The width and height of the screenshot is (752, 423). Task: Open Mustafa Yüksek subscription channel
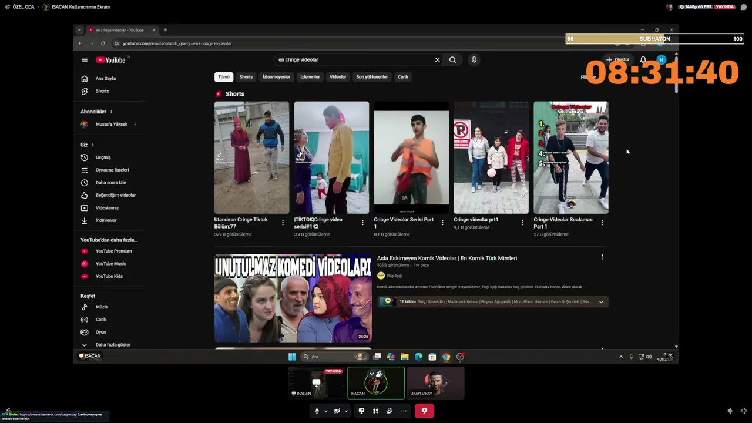110,125
